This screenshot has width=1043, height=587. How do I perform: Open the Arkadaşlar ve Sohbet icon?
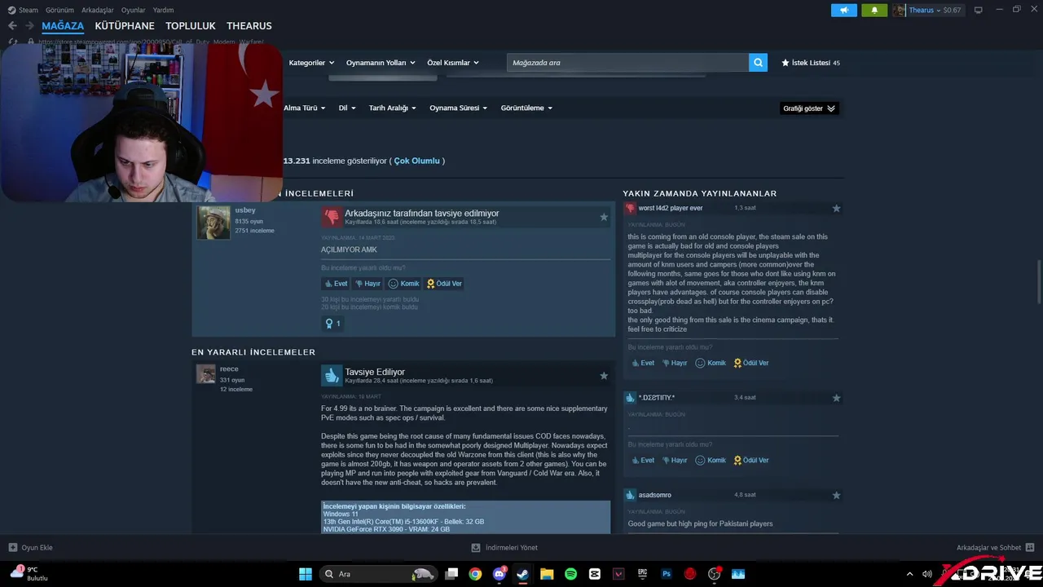(x=1029, y=547)
